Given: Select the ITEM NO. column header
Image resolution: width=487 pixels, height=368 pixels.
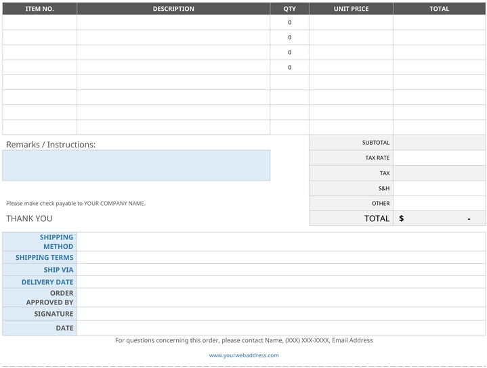Looking at the screenshot, I should (x=40, y=9).
